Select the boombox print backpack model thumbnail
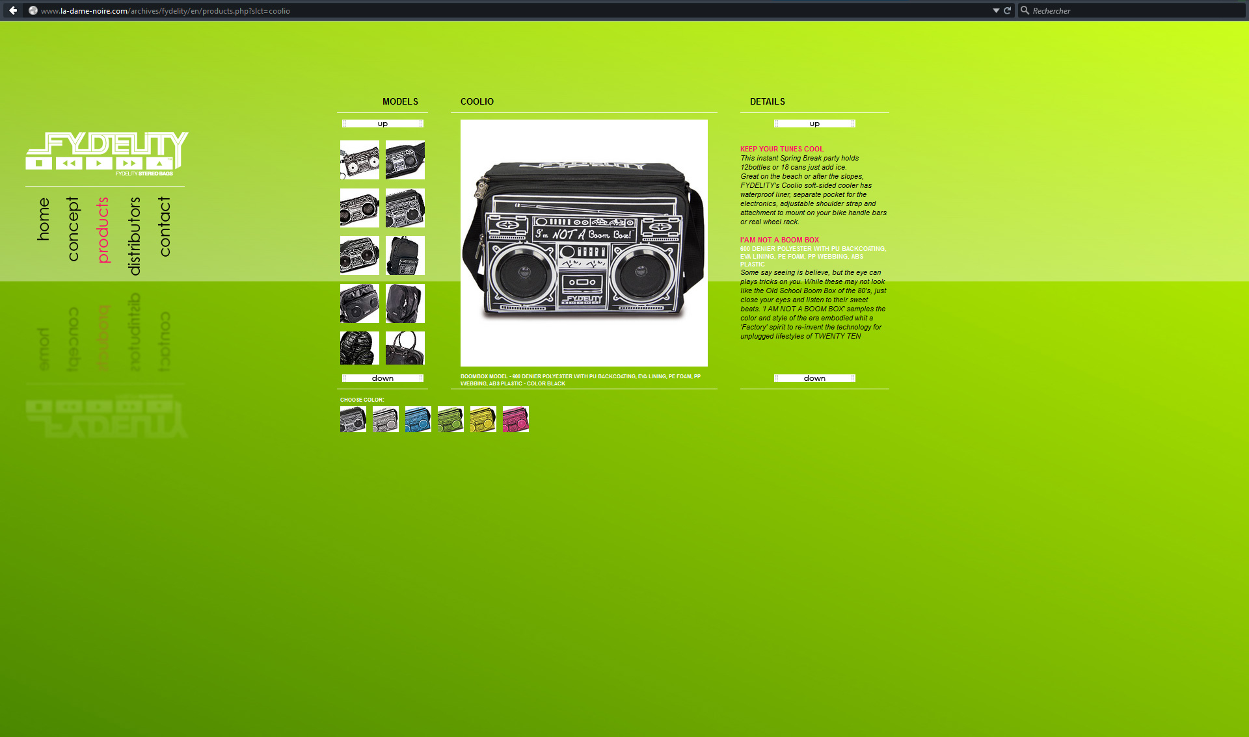Viewport: 1249px width, 737px height. click(405, 255)
